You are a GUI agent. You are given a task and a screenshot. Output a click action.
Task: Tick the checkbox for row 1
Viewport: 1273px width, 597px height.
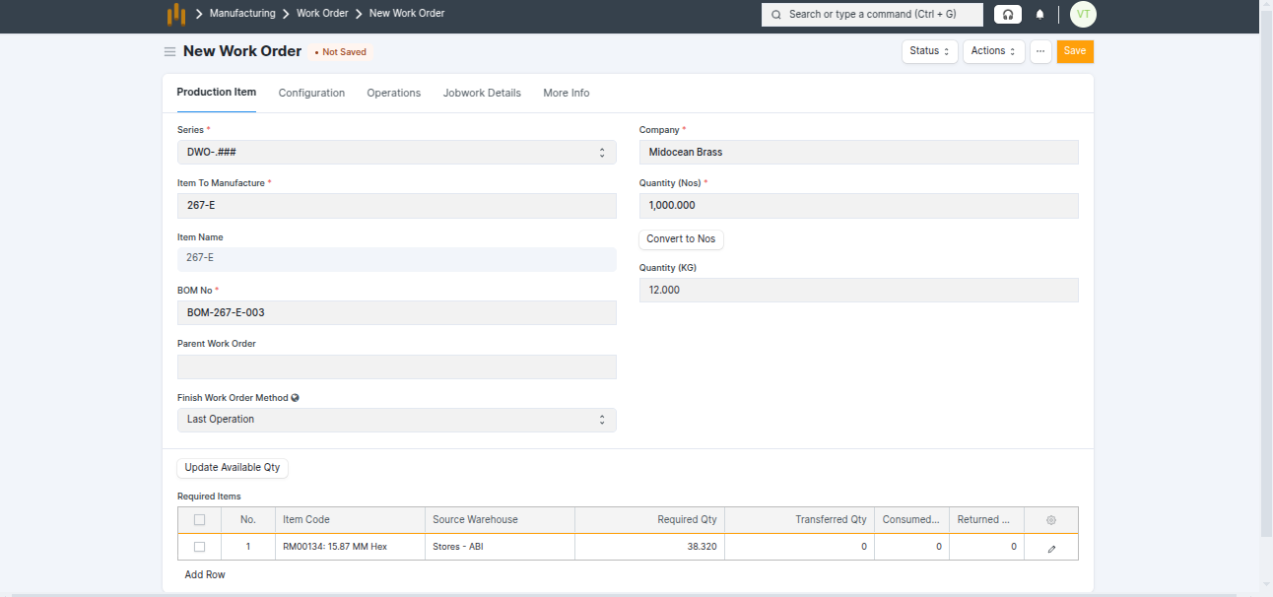click(200, 547)
